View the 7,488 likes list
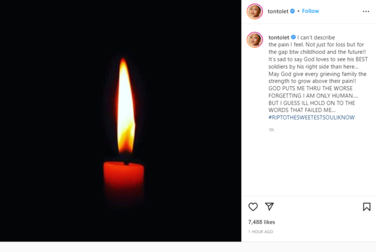 coord(262,222)
